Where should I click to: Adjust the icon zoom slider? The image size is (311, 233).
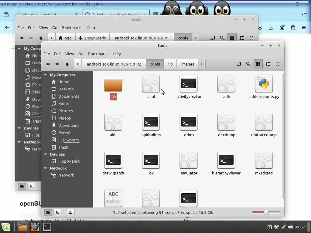coord(266,212)
